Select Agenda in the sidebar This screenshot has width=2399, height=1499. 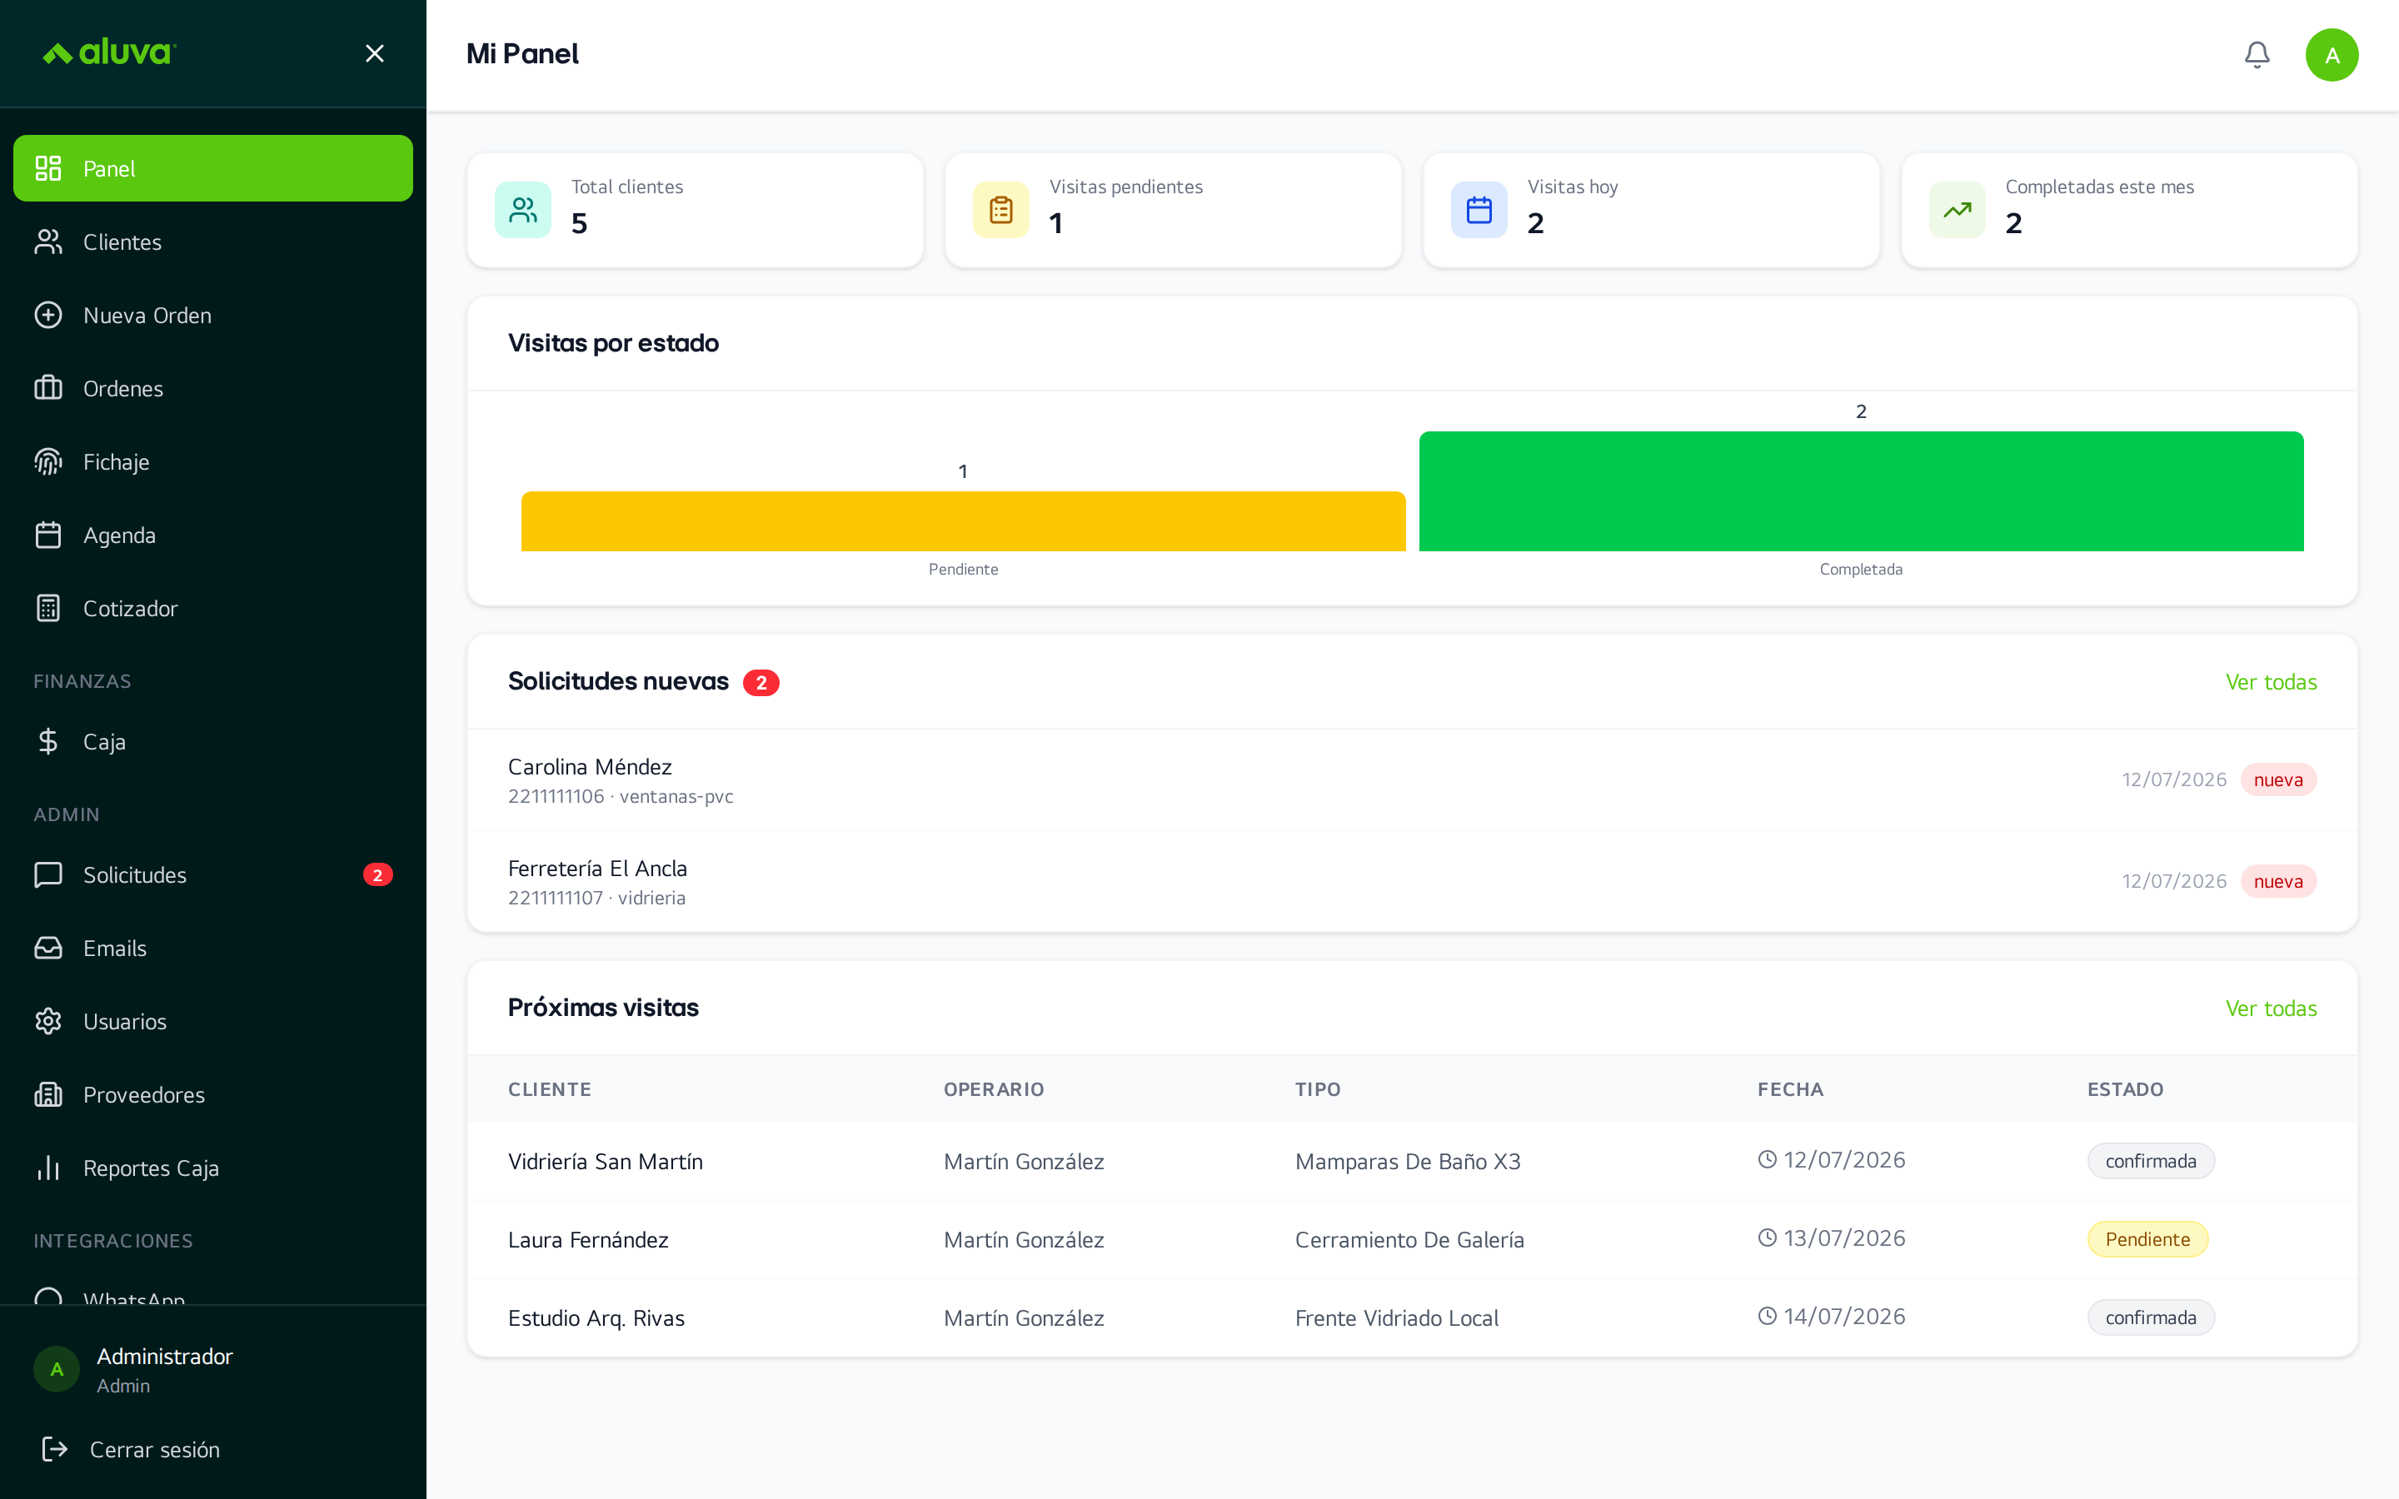tap(213, 535)
